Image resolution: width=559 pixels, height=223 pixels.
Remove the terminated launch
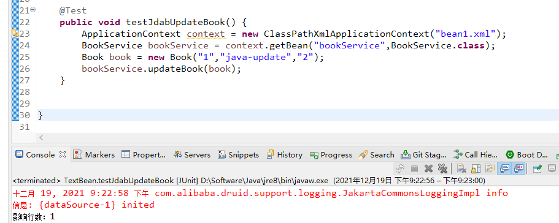[428, 168]
